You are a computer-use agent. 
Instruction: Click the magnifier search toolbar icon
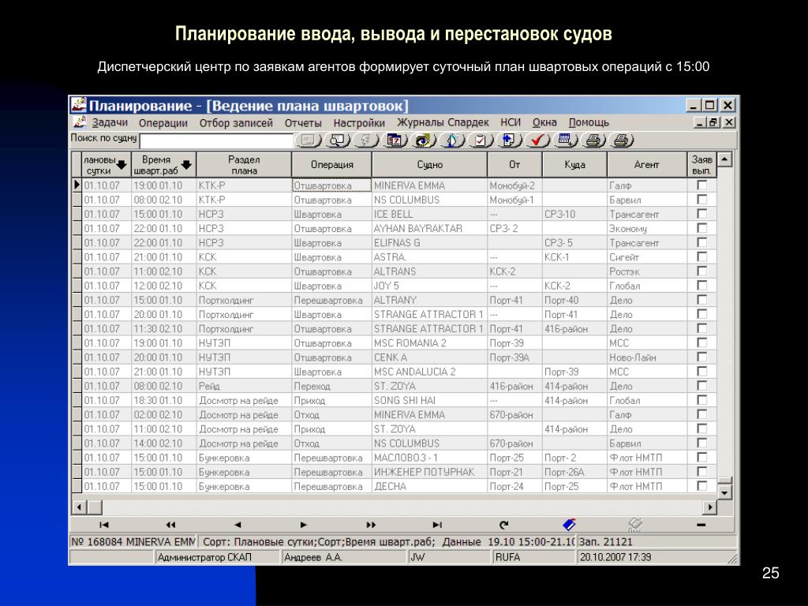[x=338, y=140]
